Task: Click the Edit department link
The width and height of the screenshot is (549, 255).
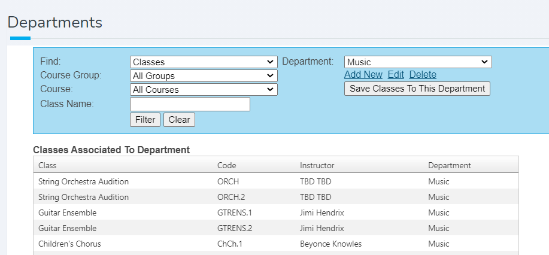Action: (x=396, y=75)
